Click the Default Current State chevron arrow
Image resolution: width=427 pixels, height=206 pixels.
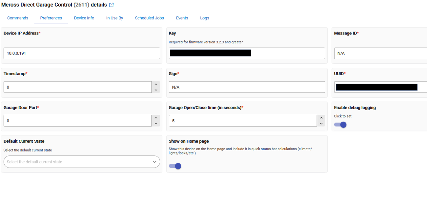[155, 162]
